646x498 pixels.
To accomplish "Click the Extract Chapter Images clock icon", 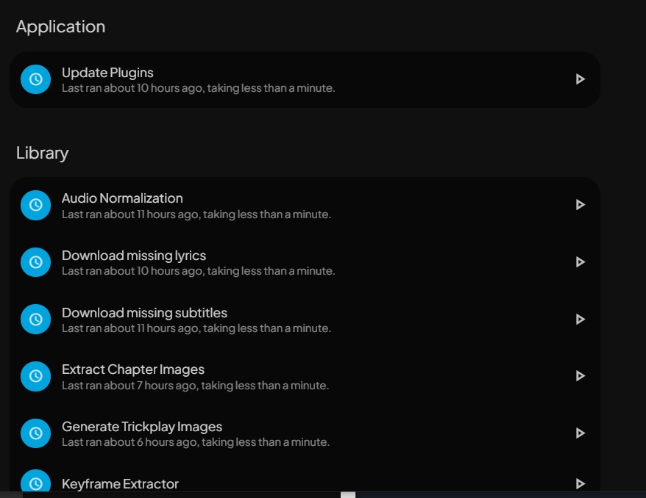I will click(35, 376).
